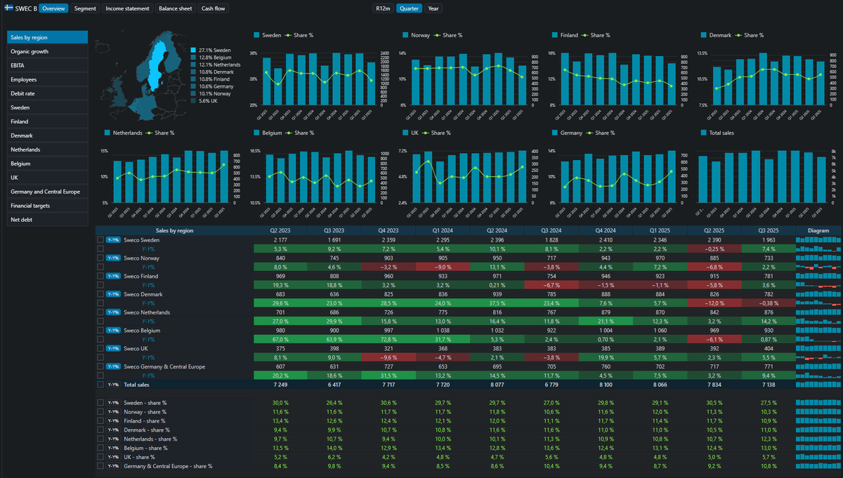
Task: Click the Belgium series legend icon
Action: 256,132
